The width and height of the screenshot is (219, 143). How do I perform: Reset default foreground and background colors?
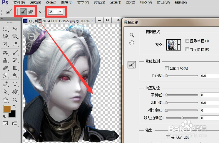[5, 116]
